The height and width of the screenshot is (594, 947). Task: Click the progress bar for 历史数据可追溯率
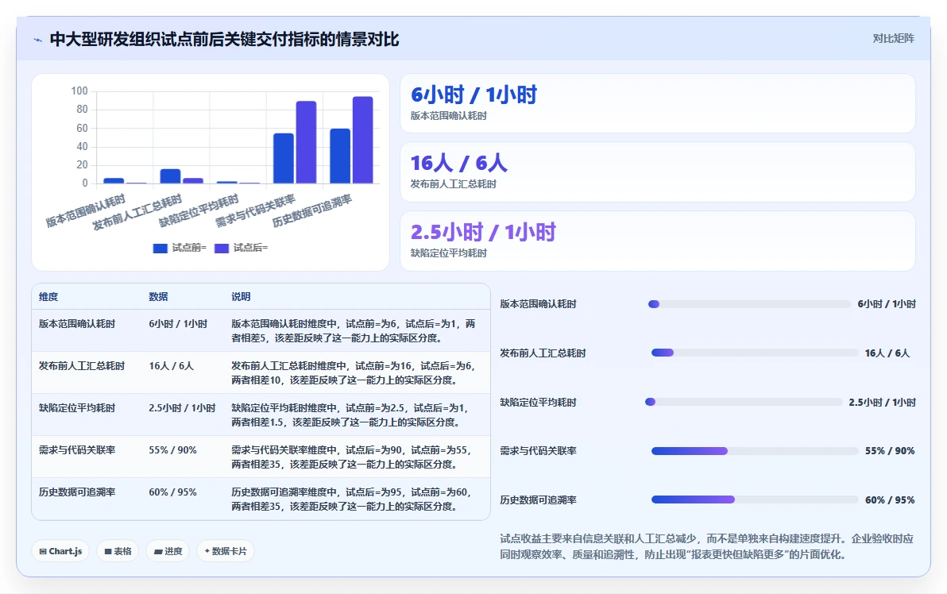(755, 499)
